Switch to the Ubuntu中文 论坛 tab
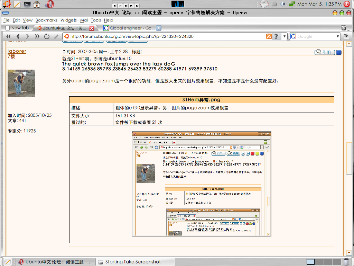Viewport: 354px width, 266px height. 64,28
